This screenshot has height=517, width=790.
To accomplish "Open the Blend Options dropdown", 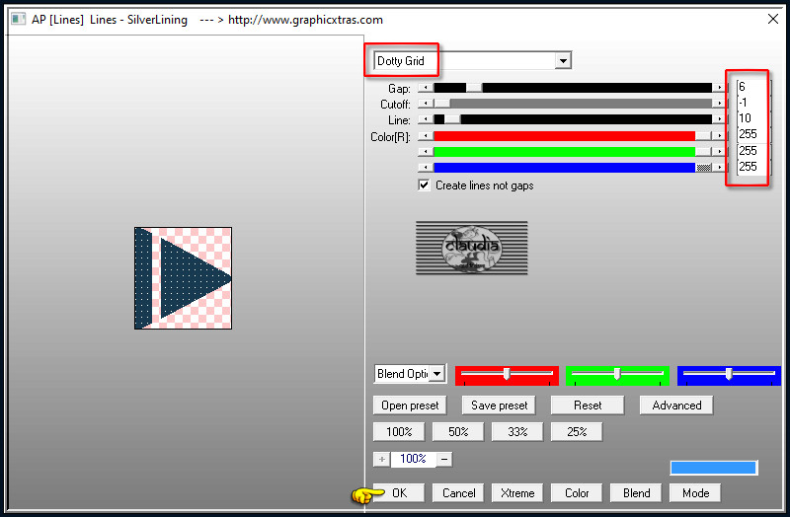I will 436,374.
